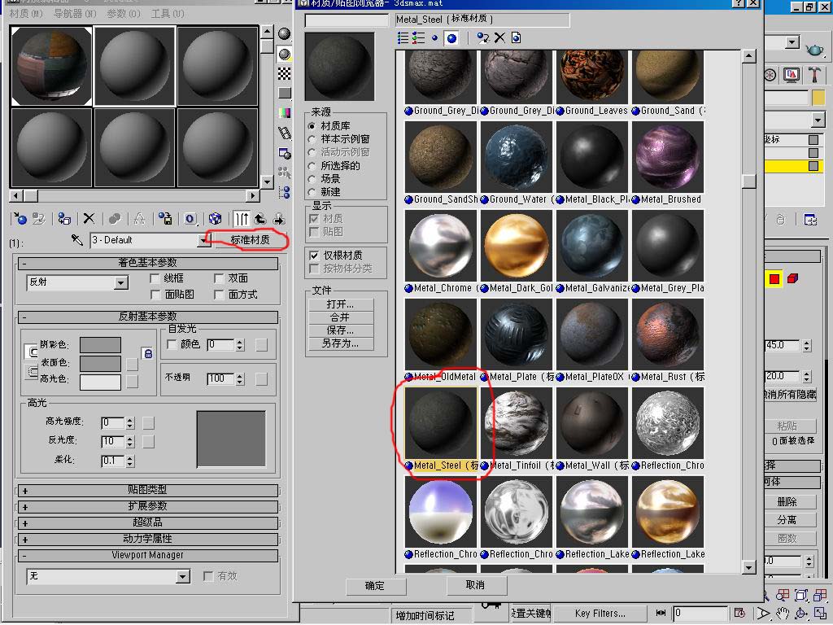Screen dimensions: 833x625
Task: Open the 工具(U) menu
Action: point(168,13)
